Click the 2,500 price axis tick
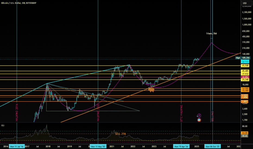This screenshot has height=149, width=253. pos(245,114)
